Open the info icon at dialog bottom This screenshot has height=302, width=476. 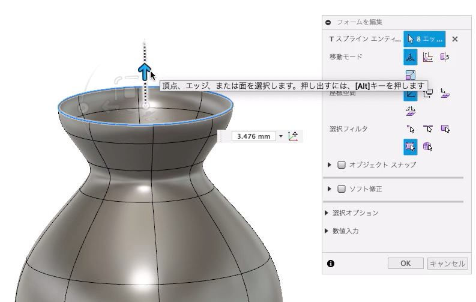[x=331, y=264]
